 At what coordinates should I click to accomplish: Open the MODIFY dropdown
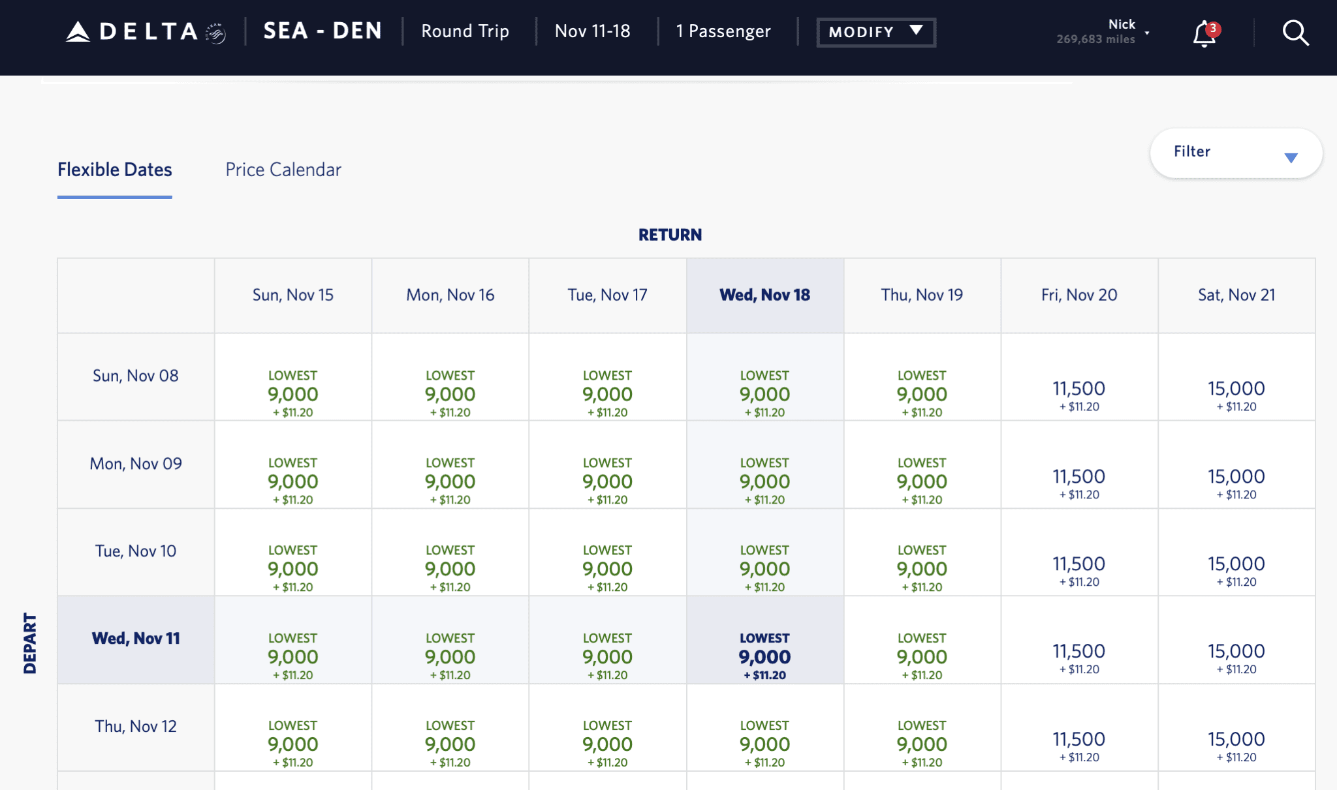(x=875, y=31)
